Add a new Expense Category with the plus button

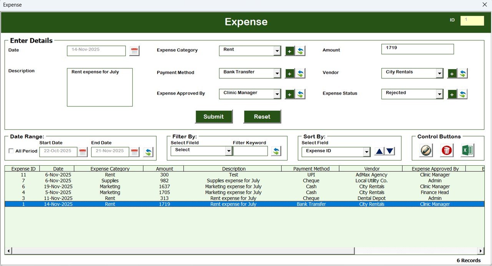click(289, 50)
